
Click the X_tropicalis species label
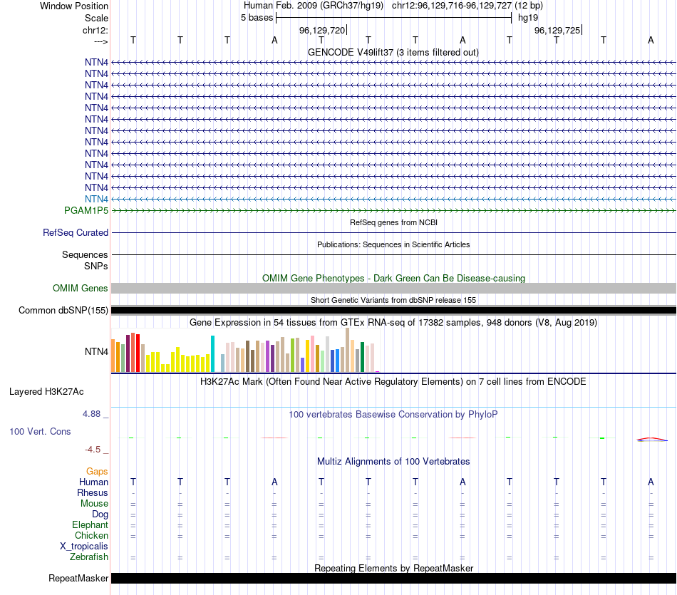coord(84,547)
